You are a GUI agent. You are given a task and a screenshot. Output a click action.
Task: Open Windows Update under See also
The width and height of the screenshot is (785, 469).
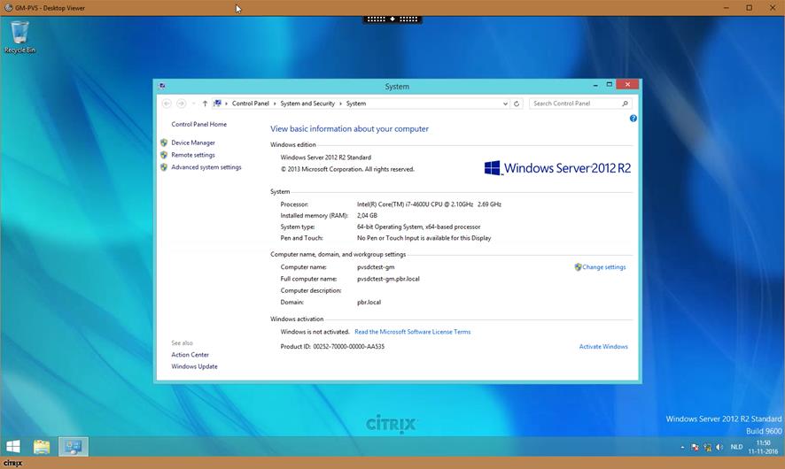pos(194,366)
